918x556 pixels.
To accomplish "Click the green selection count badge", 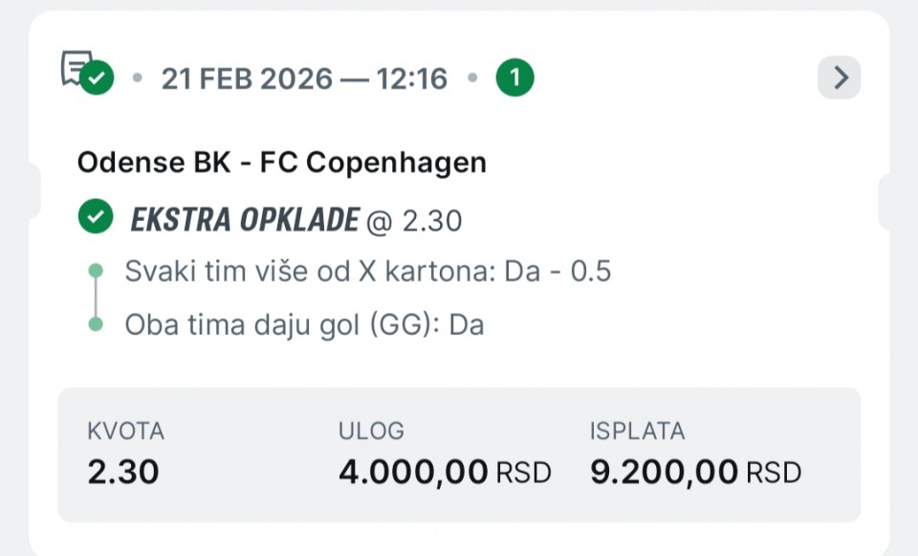I will click(514, 78).
